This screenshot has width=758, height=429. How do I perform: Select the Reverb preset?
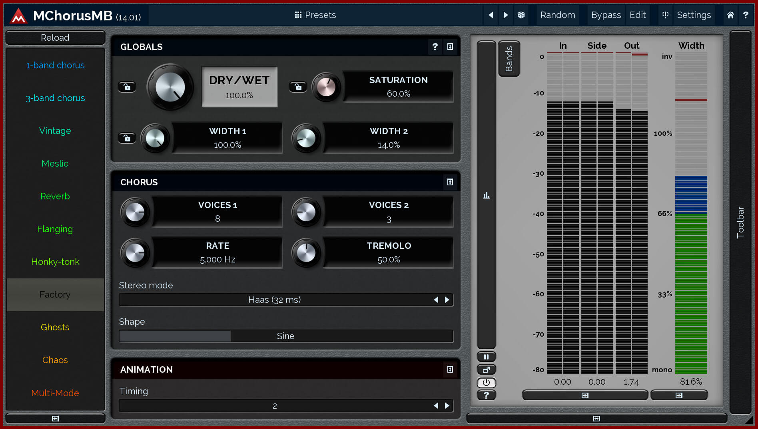55,196
